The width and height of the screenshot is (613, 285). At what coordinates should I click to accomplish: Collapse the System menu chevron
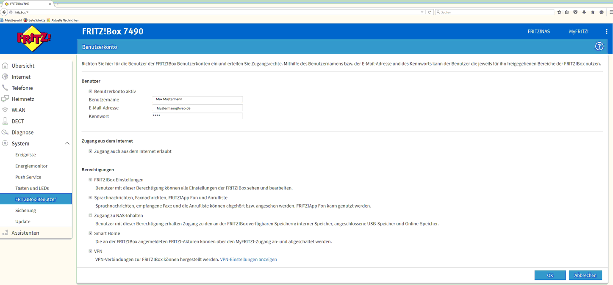[67, 143]
